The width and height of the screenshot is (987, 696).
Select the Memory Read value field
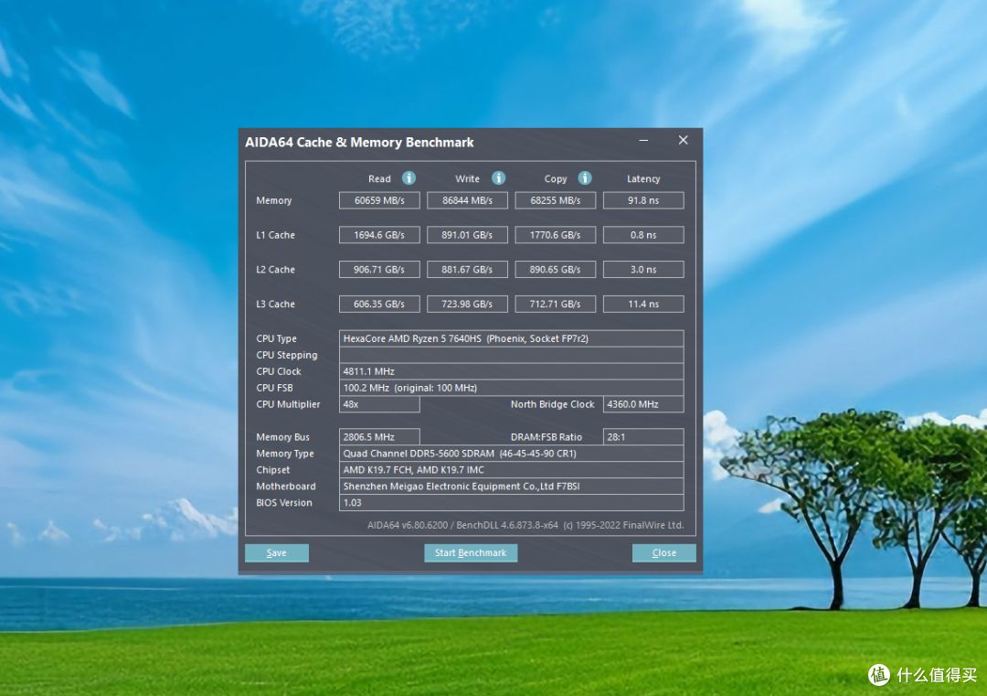tap(379, 200)
